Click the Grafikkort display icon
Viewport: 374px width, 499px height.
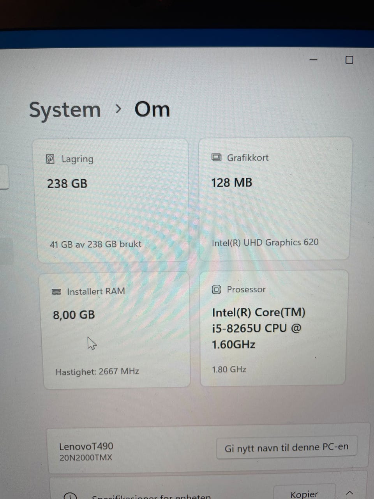click(x=216, y=157)
